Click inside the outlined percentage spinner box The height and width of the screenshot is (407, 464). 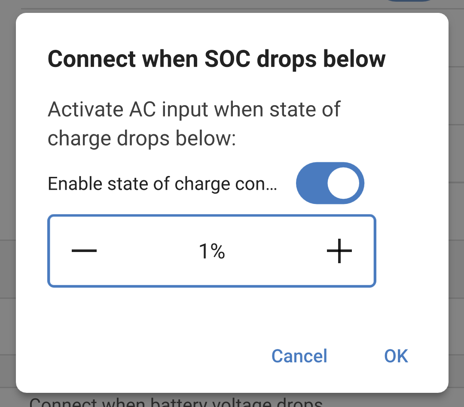pos(211,251)
